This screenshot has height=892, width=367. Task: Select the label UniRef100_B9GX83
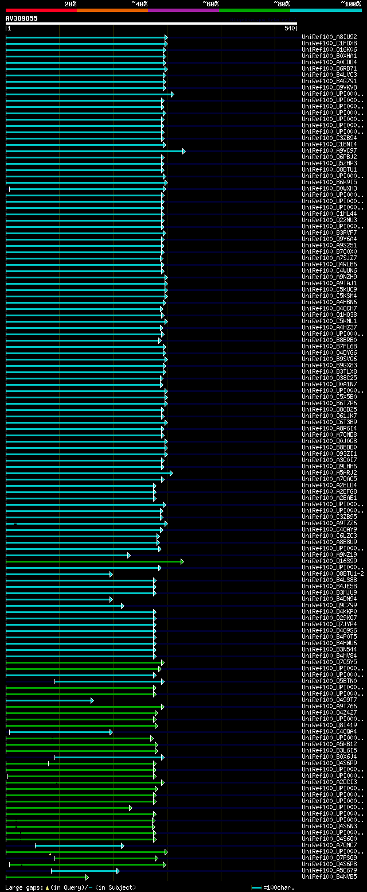[x=329, y=365]
